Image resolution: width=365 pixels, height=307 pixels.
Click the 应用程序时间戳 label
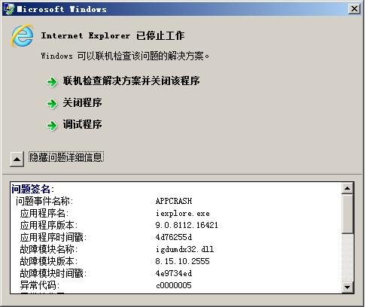coord(53,237)
